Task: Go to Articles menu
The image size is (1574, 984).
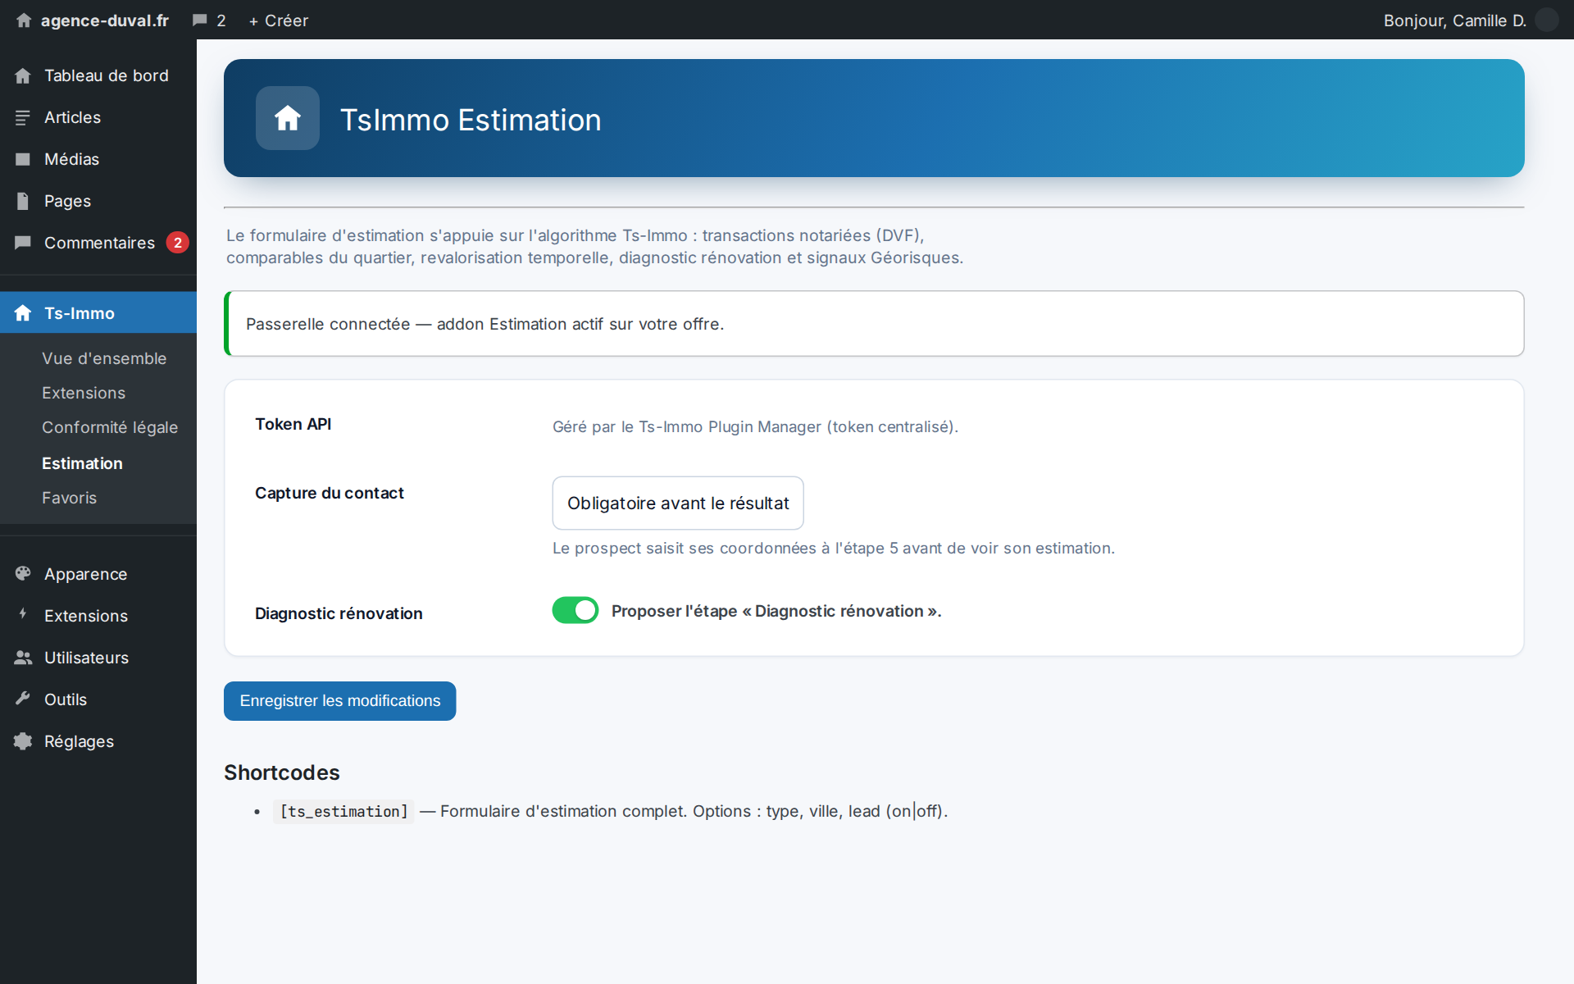Action: coord(98,117)
